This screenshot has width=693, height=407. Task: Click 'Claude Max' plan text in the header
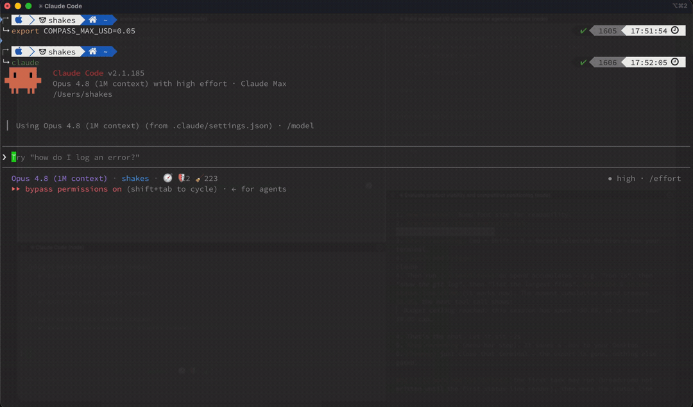pos(264,83)
